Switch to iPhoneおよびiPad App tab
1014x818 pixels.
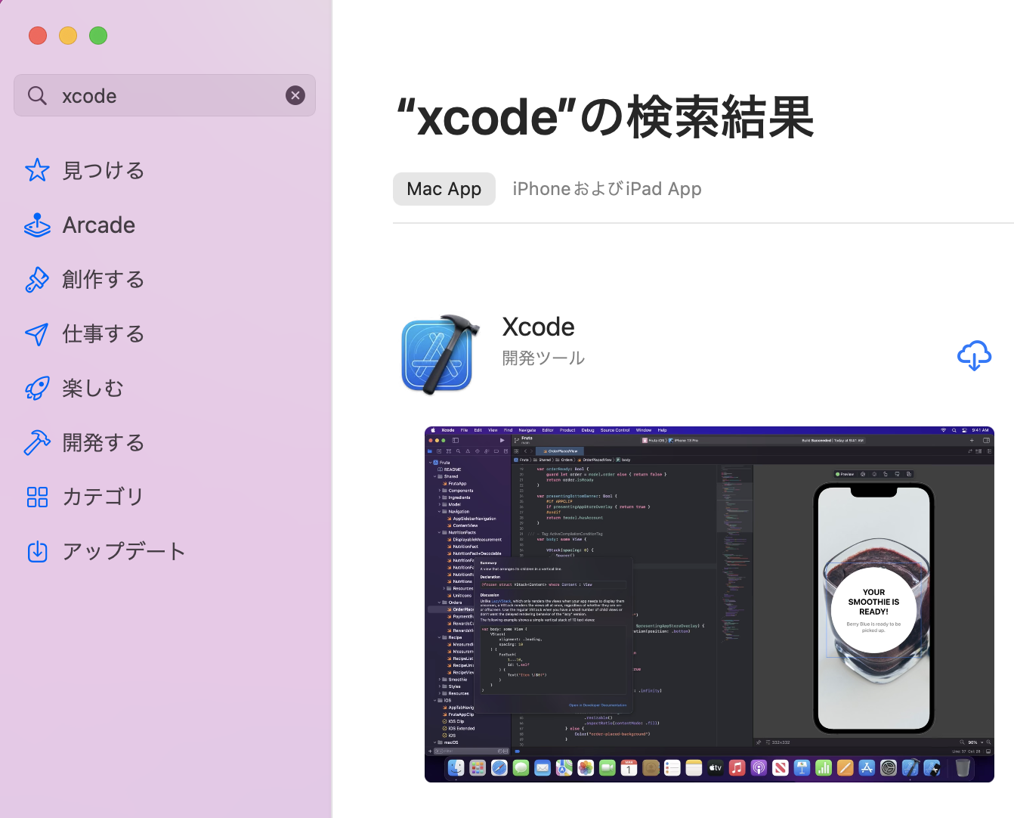click(607, 189)
